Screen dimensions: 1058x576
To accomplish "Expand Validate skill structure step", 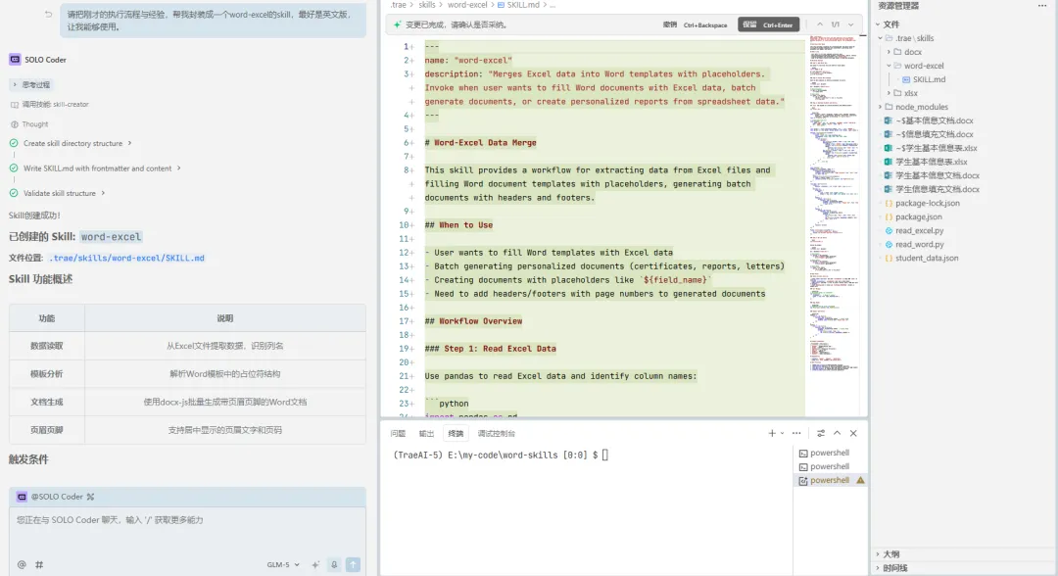I will coord(103,193).
